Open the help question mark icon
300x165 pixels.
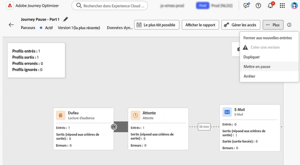point(258,6)
